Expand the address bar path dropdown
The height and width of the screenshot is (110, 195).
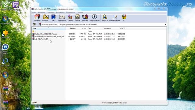click(x=165, y=24)
